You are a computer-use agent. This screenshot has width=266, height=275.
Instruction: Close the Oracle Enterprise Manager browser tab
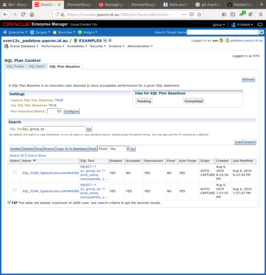(x=59, y=5)
